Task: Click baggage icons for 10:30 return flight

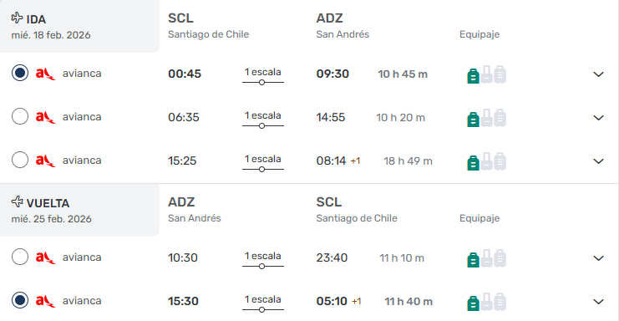Action: tap(486, 258)
